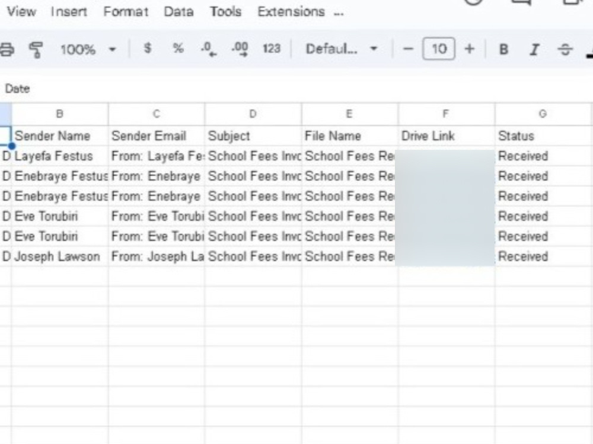593x444 pixels.
Task: Click the print icon in toolbar
Action: [7, 50]
